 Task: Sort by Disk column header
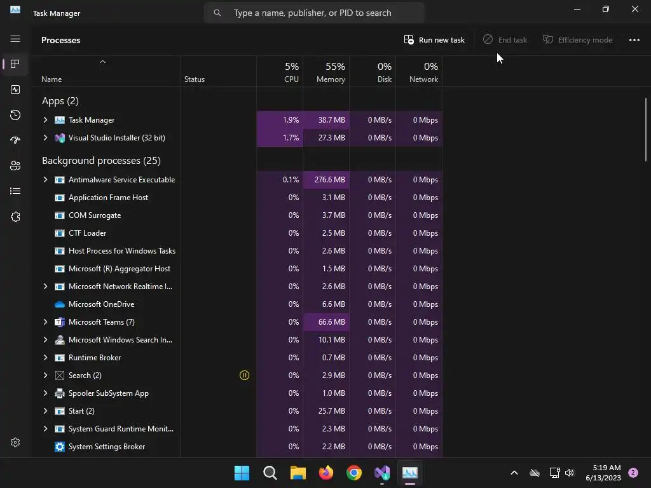(x=373, y=72)
